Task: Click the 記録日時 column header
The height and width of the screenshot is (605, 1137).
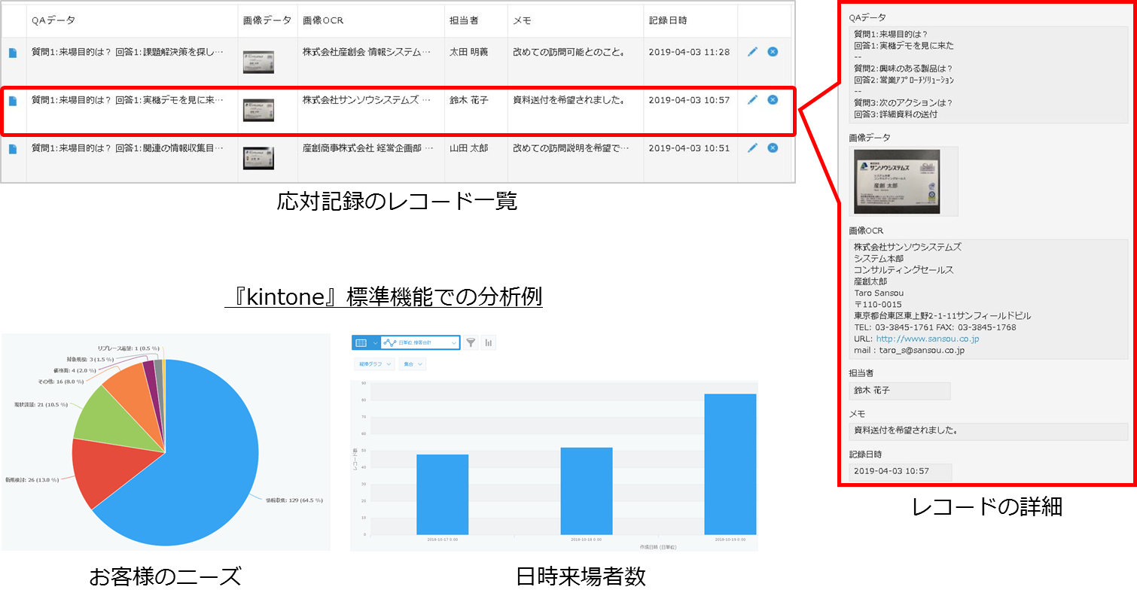Action: click(668, 20)
